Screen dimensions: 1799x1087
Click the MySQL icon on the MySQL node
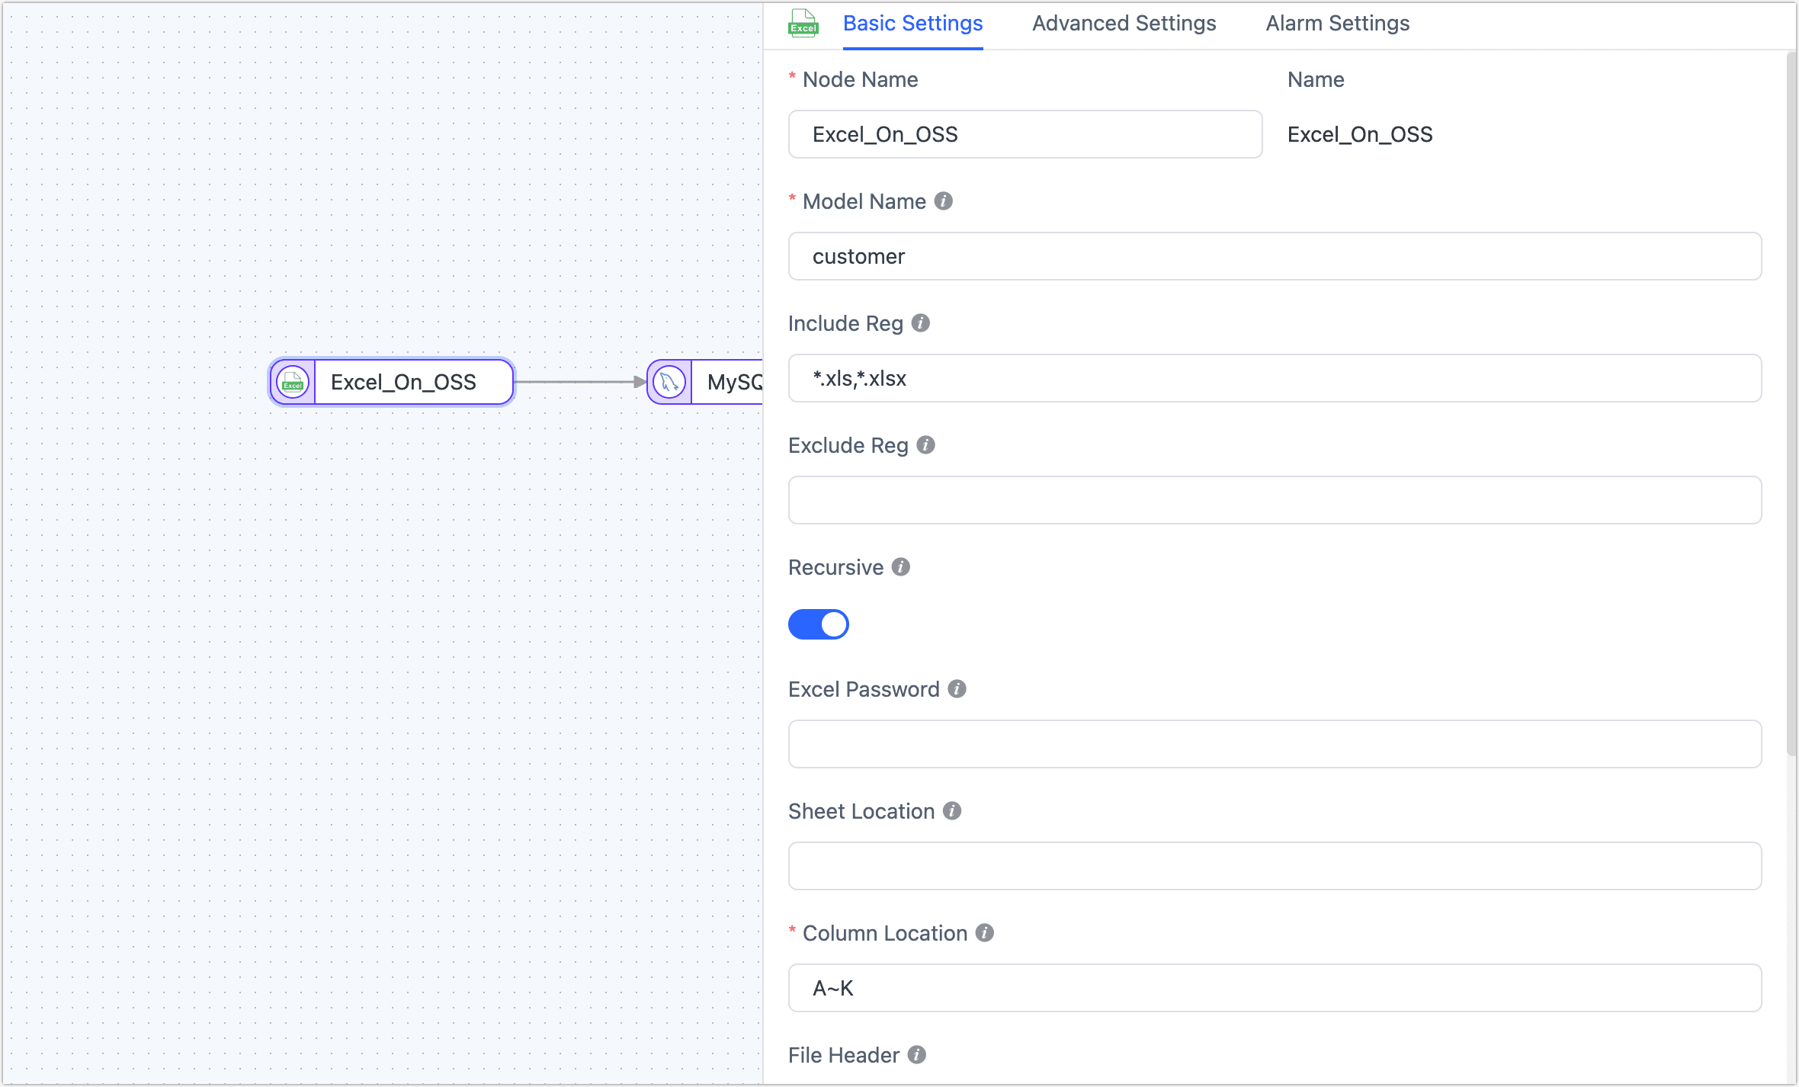pos(669,381)
